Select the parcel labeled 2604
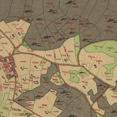117x117 pixels. point(24,62)
